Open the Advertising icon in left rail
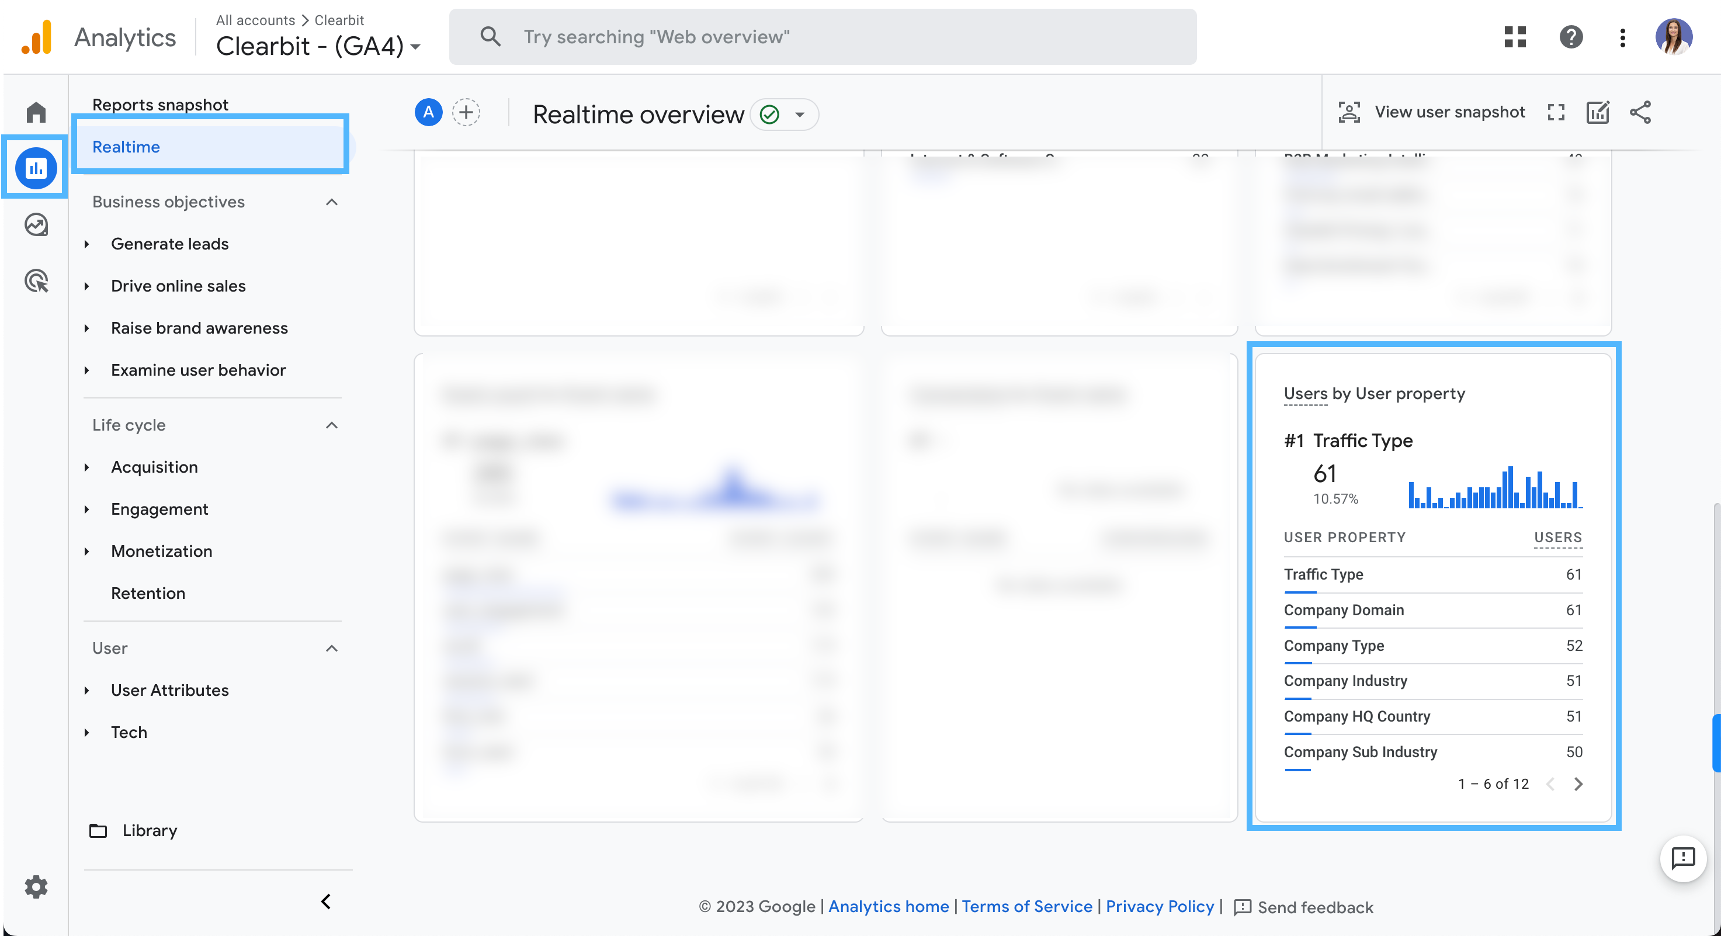Image resolution: width=1721 pixels, height=936 pixels. click(36, 280)
